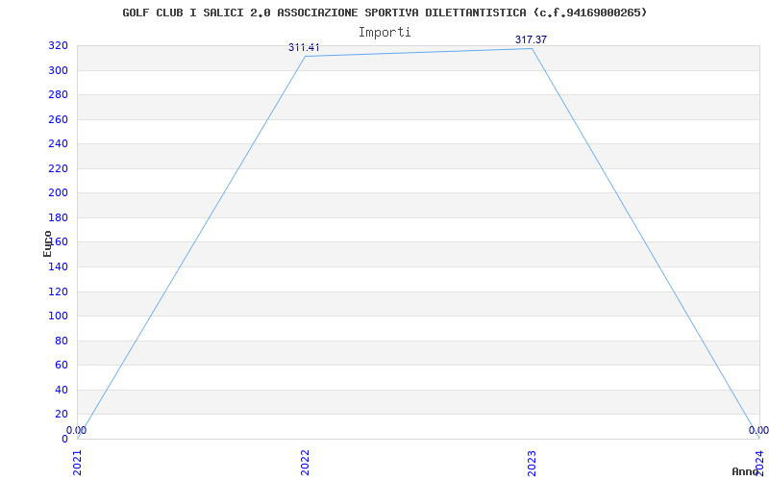
Task: Select the 2023 x-axis label
Action: click(533, 463)
